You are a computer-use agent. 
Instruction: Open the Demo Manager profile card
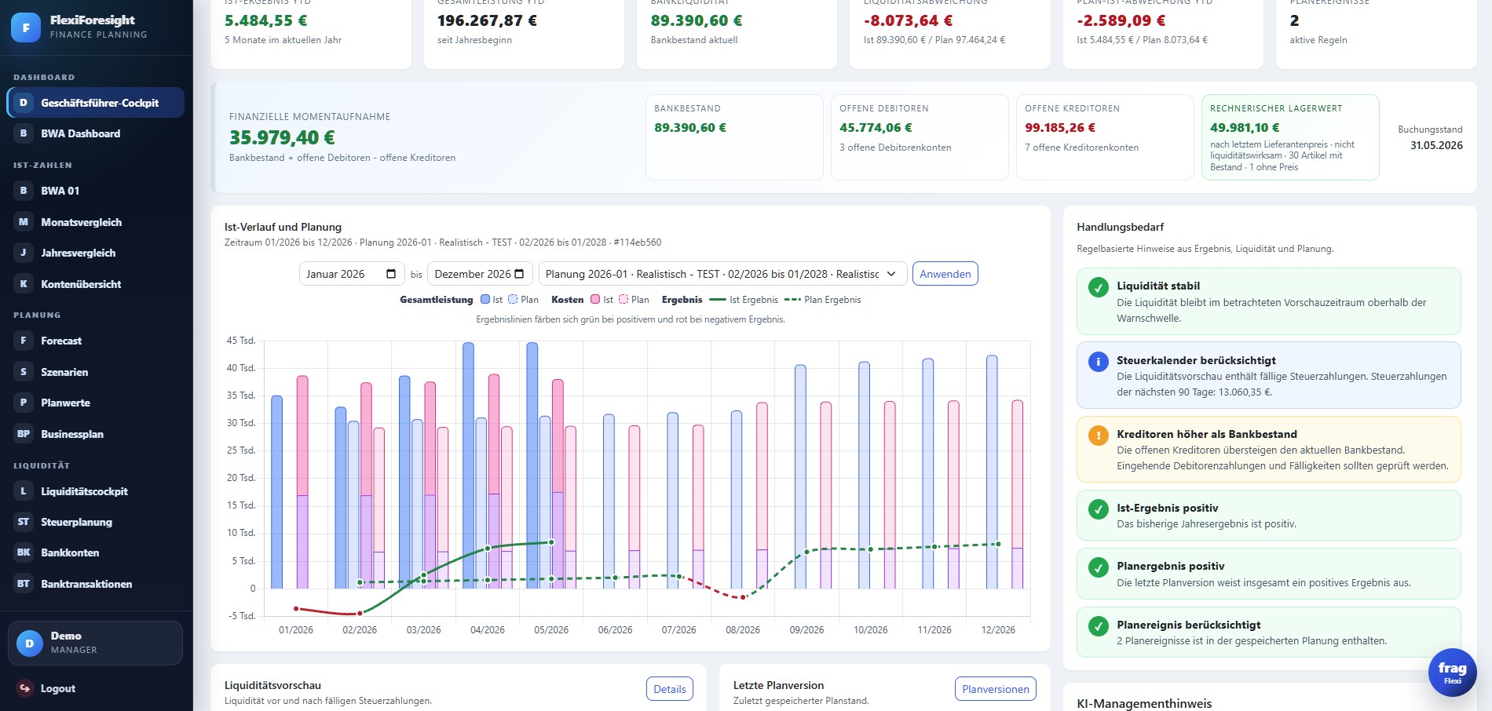coord(95,644)
